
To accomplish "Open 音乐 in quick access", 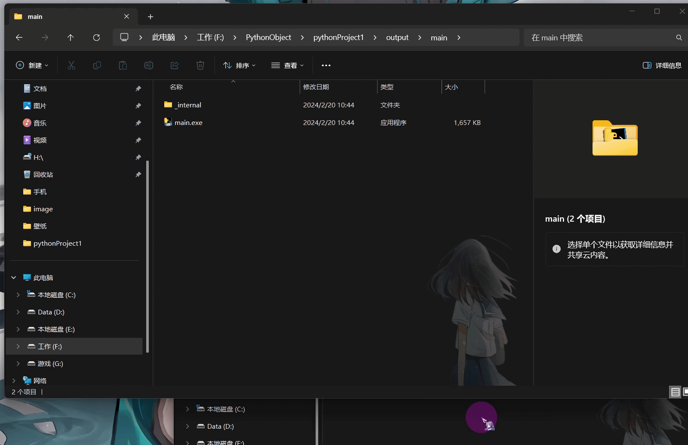I will [x=40, y=123].
